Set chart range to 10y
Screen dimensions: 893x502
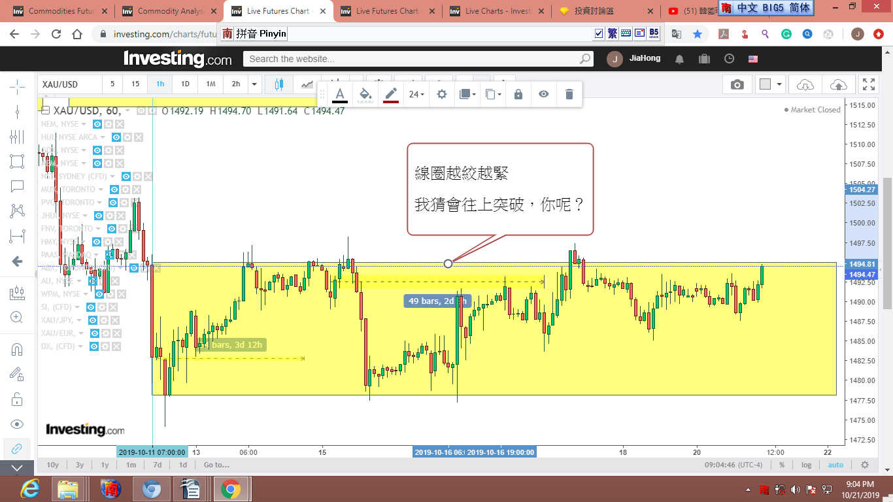click(x=53, y=465)
